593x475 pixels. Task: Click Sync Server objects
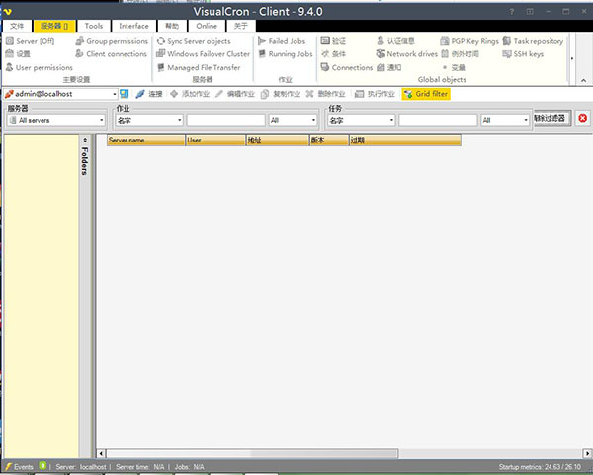[x=194, y=41]
